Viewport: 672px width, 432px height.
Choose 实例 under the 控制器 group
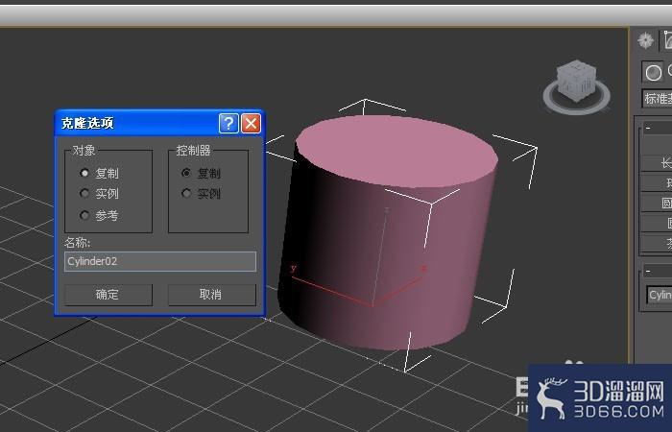pos(186,194)
